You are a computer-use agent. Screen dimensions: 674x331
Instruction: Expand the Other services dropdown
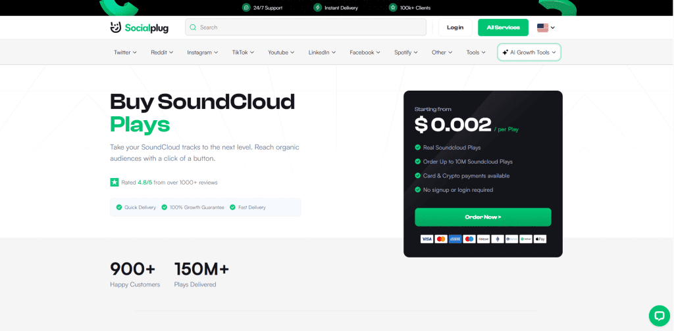click(x=442, y=53)
